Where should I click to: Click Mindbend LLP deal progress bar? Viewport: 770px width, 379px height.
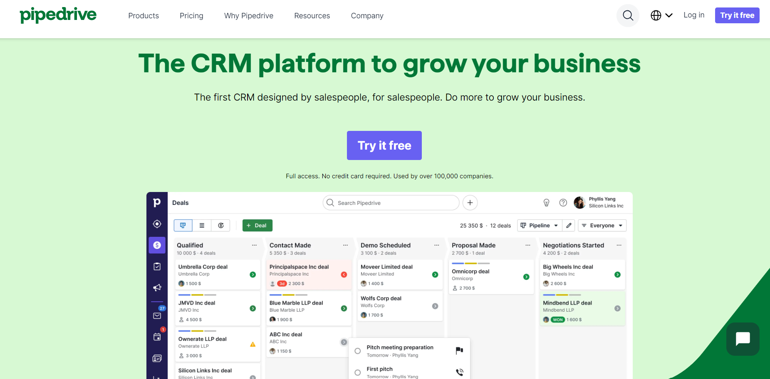point(562,295)
